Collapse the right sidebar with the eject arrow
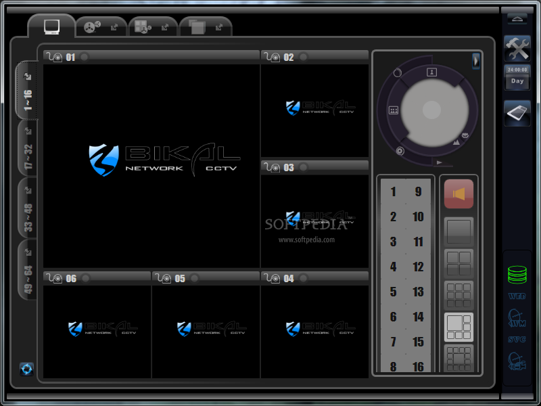 pyautogui.click(x=517, y=19)
